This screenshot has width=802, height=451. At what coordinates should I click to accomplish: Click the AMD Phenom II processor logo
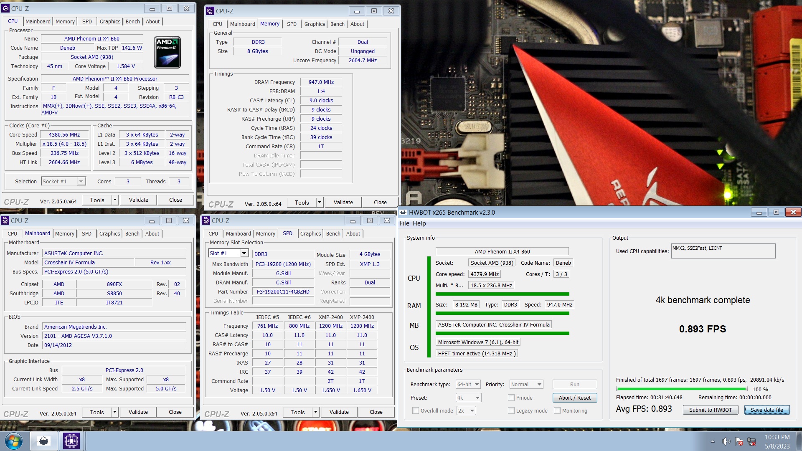(x=167, y=52)
